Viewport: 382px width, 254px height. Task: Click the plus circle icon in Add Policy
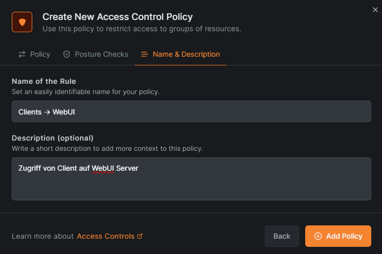pyautogui.click(x=318, y=236)
